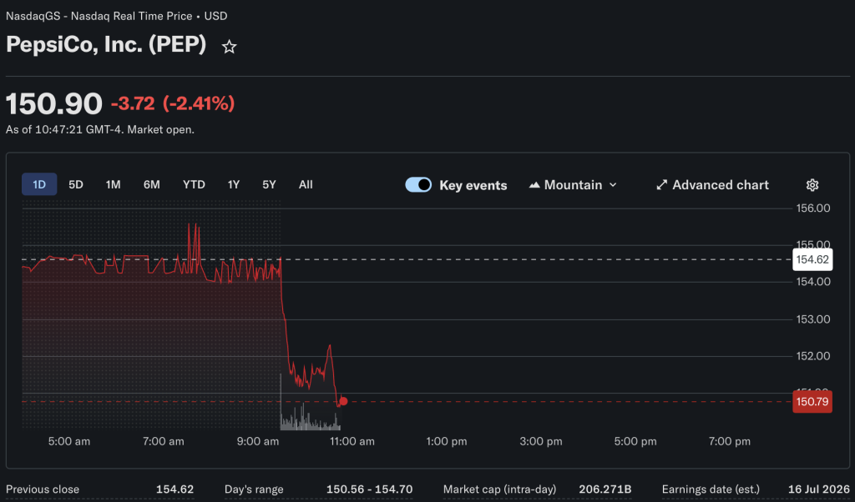Click the NasdaqGS real time price text
The width and height of the screenshot is (855, 502).
pos(116,16)
